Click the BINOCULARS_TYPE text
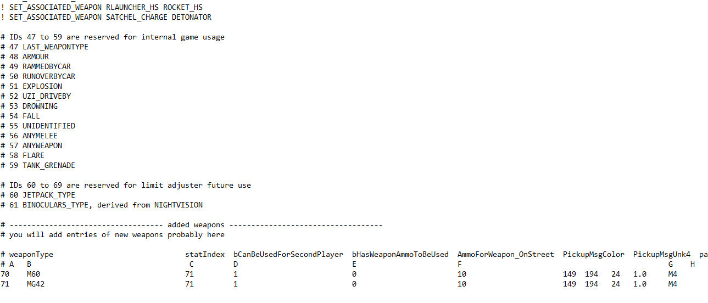Screen dimensions: 708x303 coord(53,205)
